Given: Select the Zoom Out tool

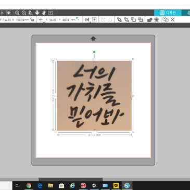Looking at the screenshot, I should coord(24,12).
